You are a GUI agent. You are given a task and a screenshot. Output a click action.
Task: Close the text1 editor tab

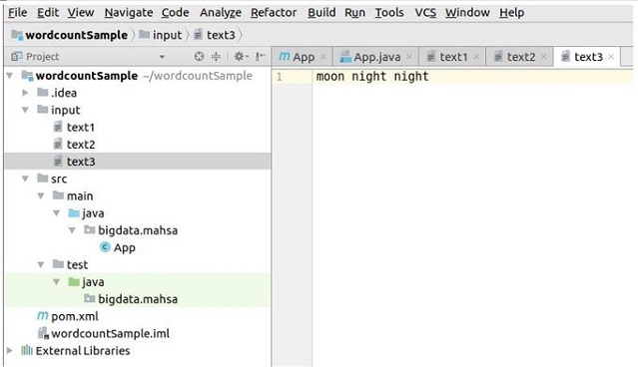[476, 57]
